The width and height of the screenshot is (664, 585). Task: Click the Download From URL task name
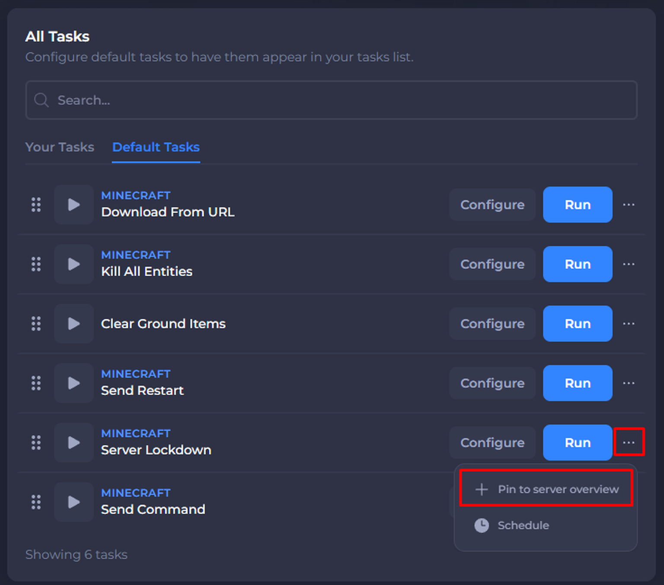click(168, 212)
